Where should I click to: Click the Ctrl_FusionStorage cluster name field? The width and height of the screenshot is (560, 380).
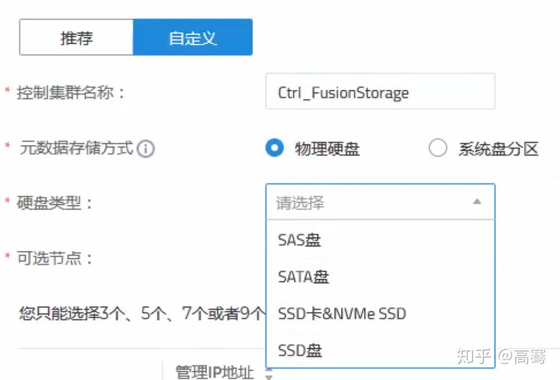point(380,91)
